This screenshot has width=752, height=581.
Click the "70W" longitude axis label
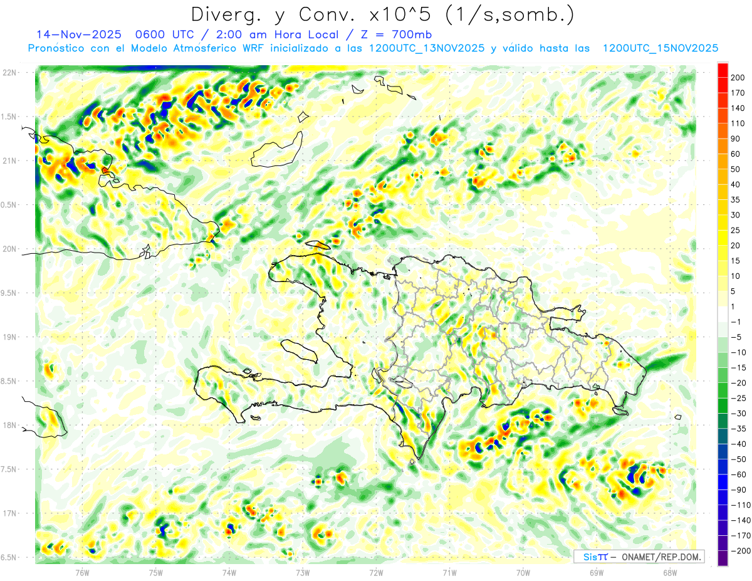tap(523, 572)
